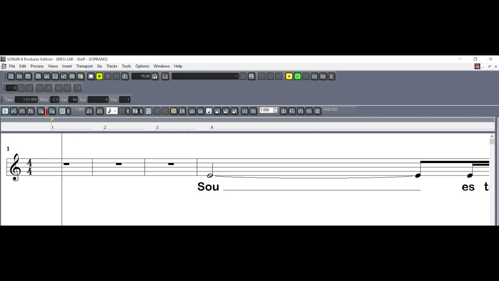
Task: Click the Time field showing 1:01:000
Action: [x=27, y=100]
